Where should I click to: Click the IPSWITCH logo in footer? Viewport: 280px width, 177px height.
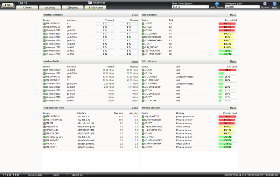point(11,175)
